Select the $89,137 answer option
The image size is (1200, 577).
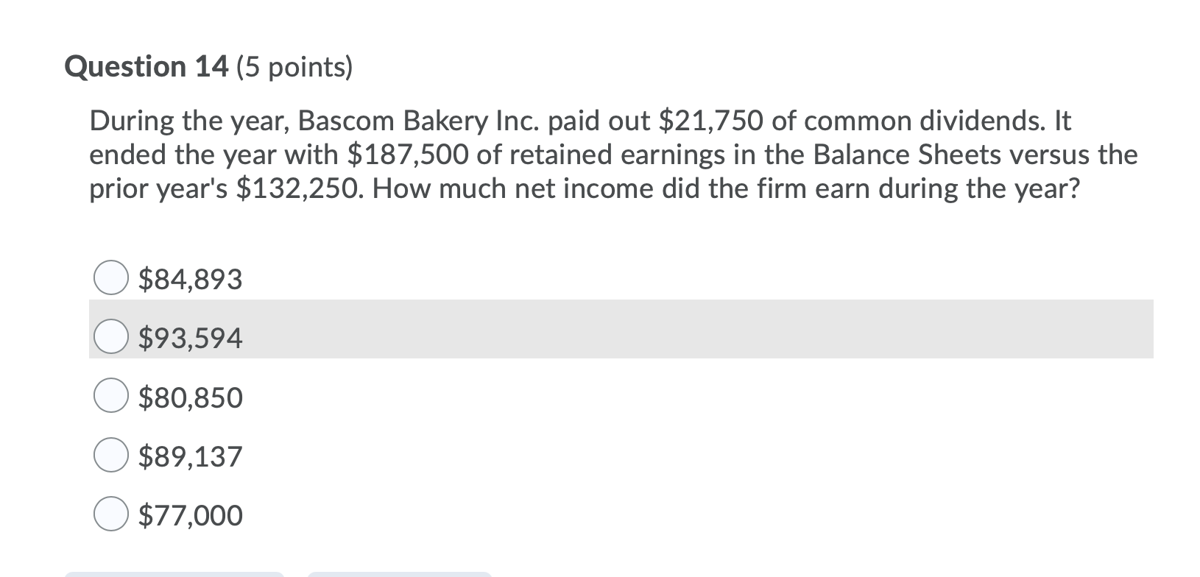pos(110,456)
